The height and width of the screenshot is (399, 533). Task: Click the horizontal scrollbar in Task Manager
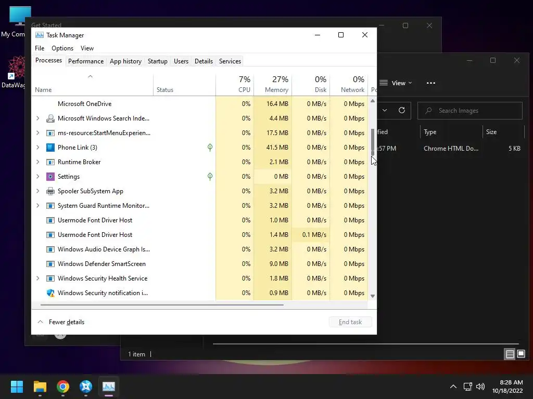pyautogui.click(x=162, y=305)
